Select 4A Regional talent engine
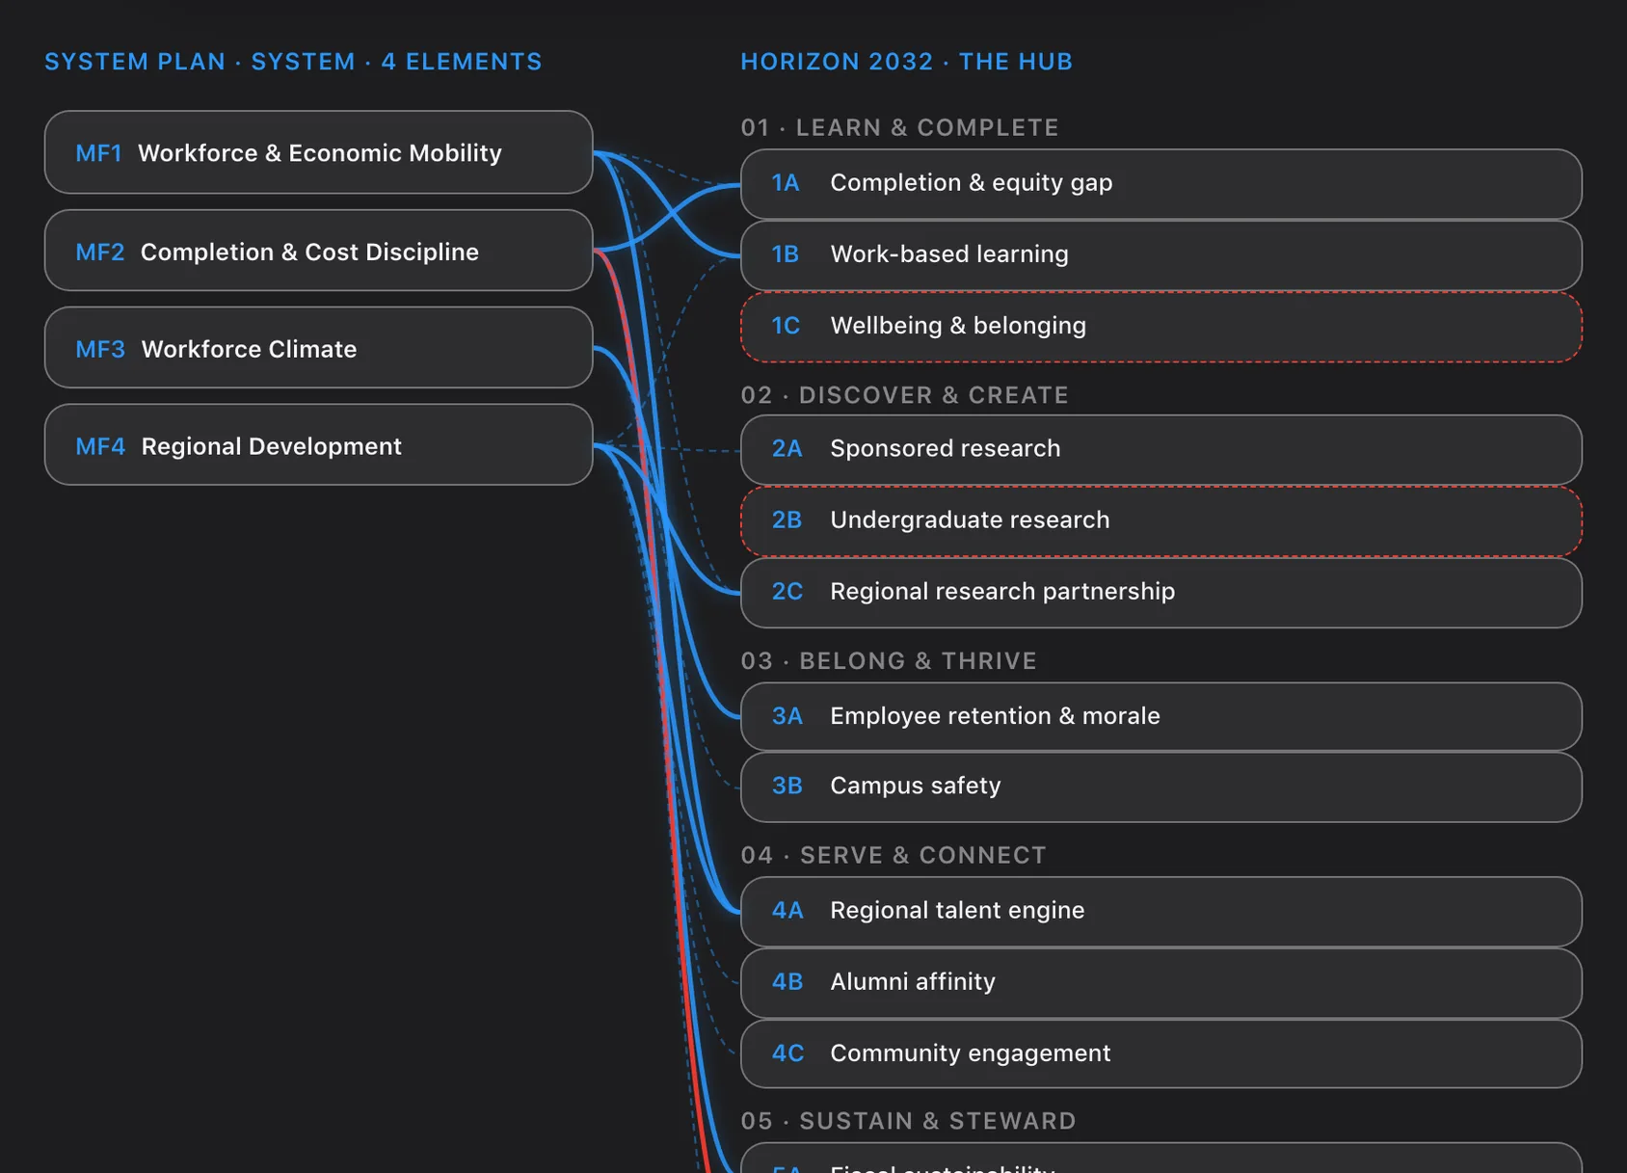This screenshot has width=1627, height=1173. click(1160, 911)
